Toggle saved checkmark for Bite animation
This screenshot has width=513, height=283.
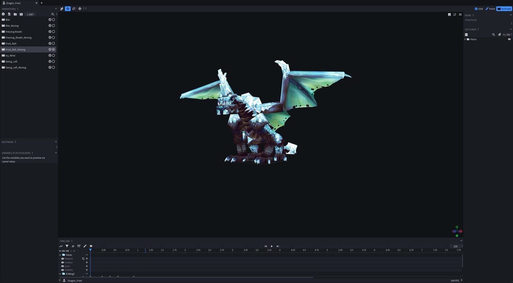coord(50,20)
